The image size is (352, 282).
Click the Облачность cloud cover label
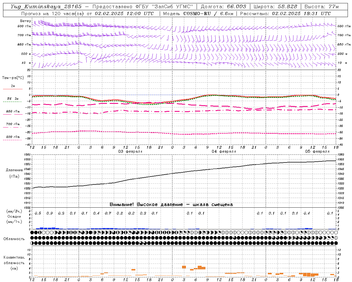click(14, 239)
